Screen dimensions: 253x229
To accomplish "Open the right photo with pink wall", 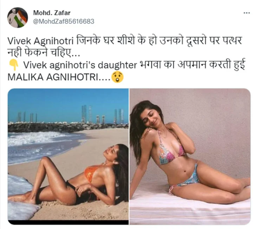I will pos(190,156).
